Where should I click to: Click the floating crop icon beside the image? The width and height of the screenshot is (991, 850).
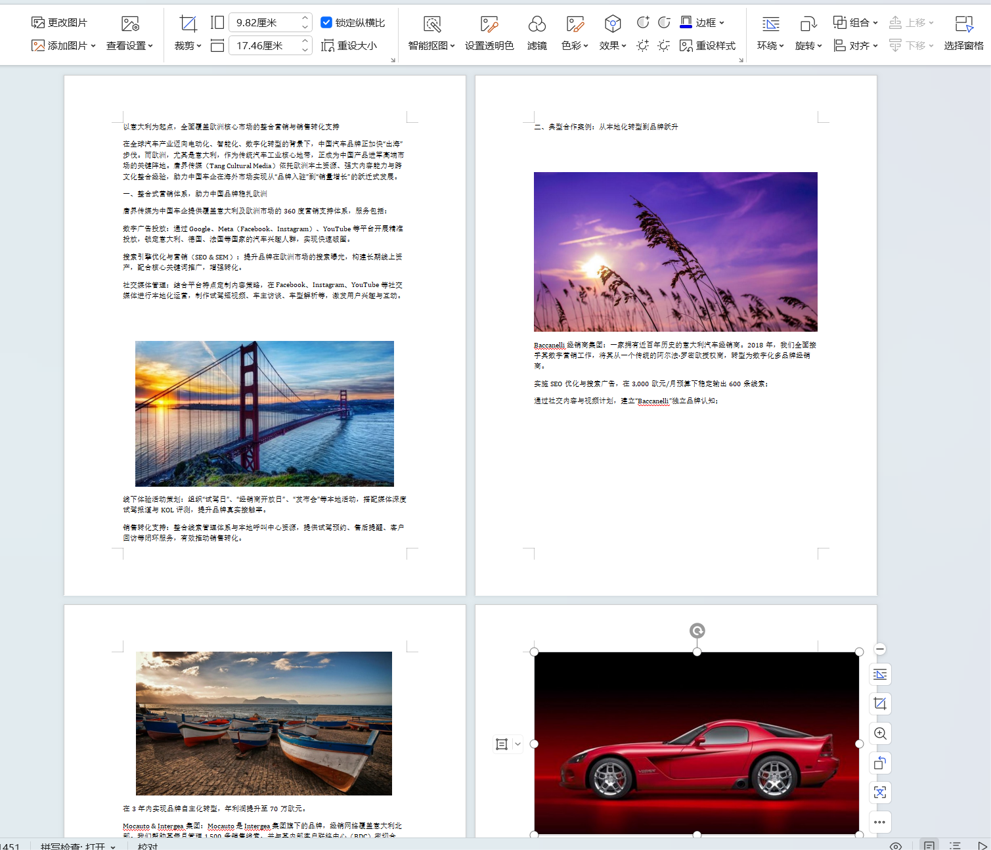880,704
